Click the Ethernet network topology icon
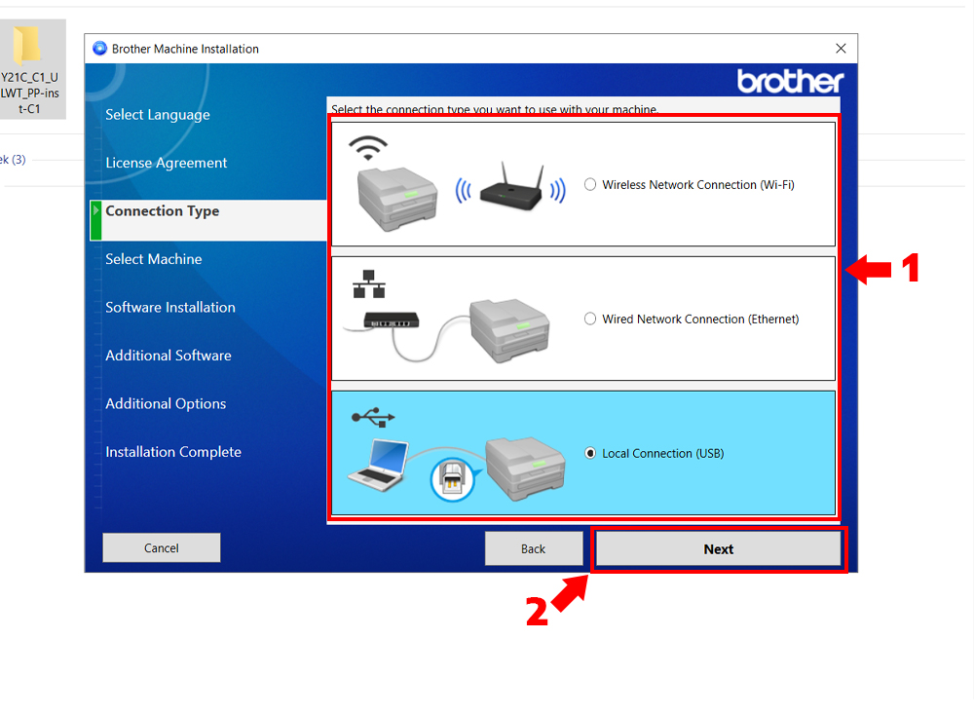The height and width of the screenshot is (714, 974). pos(369,284)
